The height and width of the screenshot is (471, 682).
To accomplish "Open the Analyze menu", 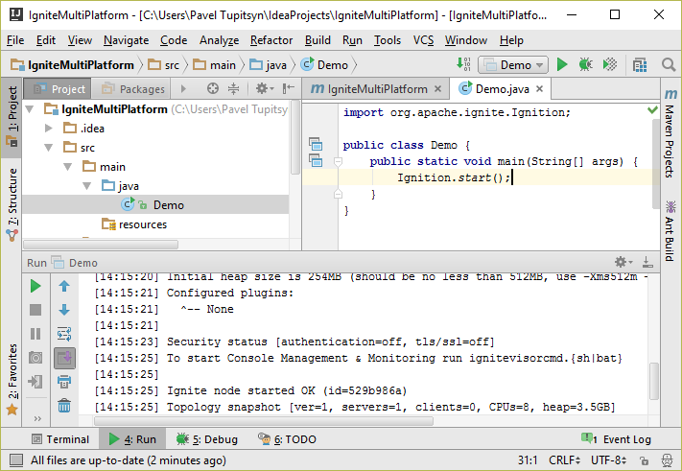I will pyautogui.click(x=220, y=40).
